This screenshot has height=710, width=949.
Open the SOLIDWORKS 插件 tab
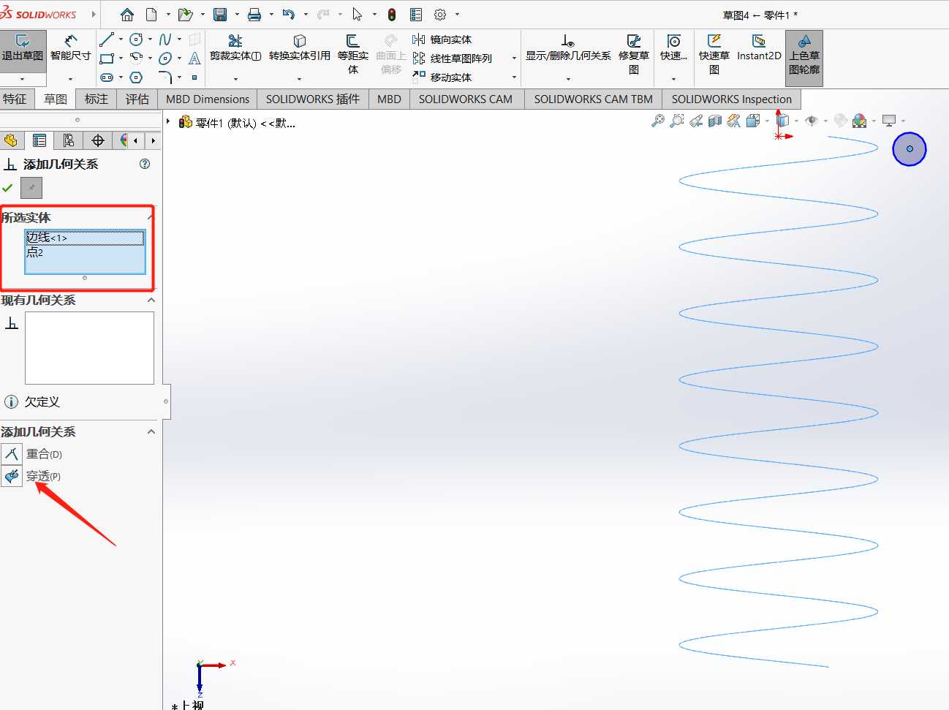click(x=313, y=99)
